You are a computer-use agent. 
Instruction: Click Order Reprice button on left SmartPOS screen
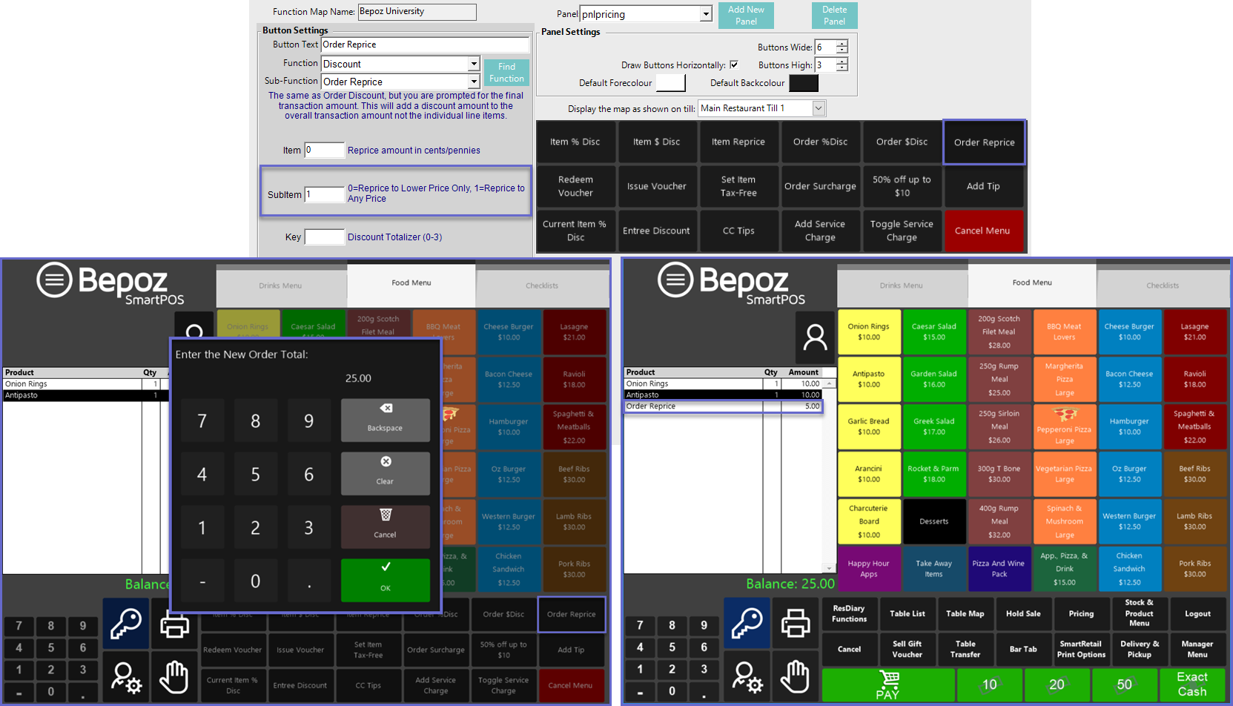coord(571,614)
